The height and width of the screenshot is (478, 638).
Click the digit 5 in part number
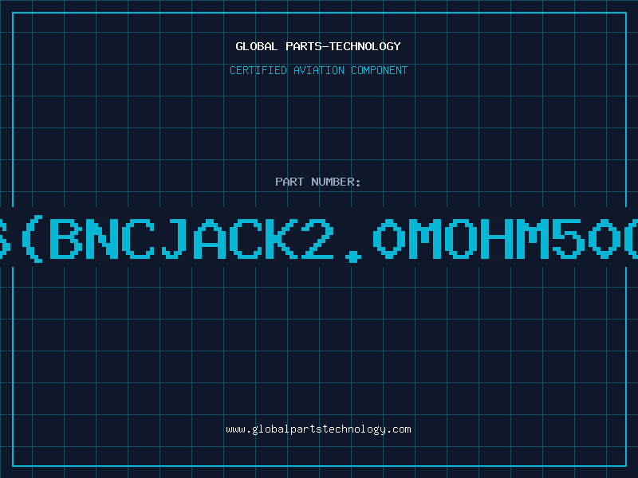[569, 238]
